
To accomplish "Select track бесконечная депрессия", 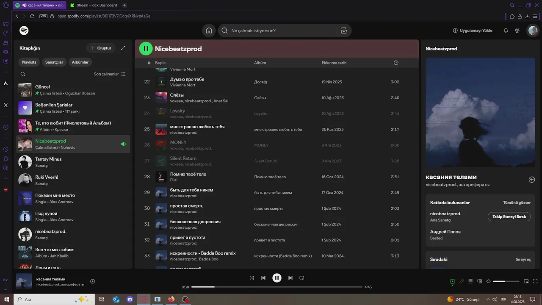I will (x=195, y=222).
